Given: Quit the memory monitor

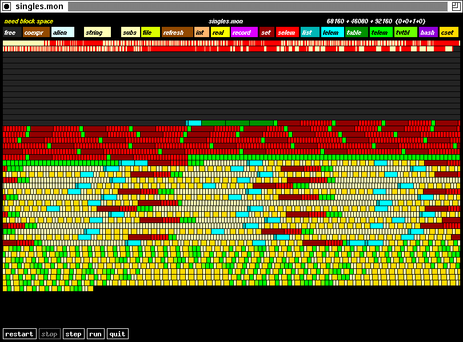Looking at the screenshot, I should (x=117, y=334).
